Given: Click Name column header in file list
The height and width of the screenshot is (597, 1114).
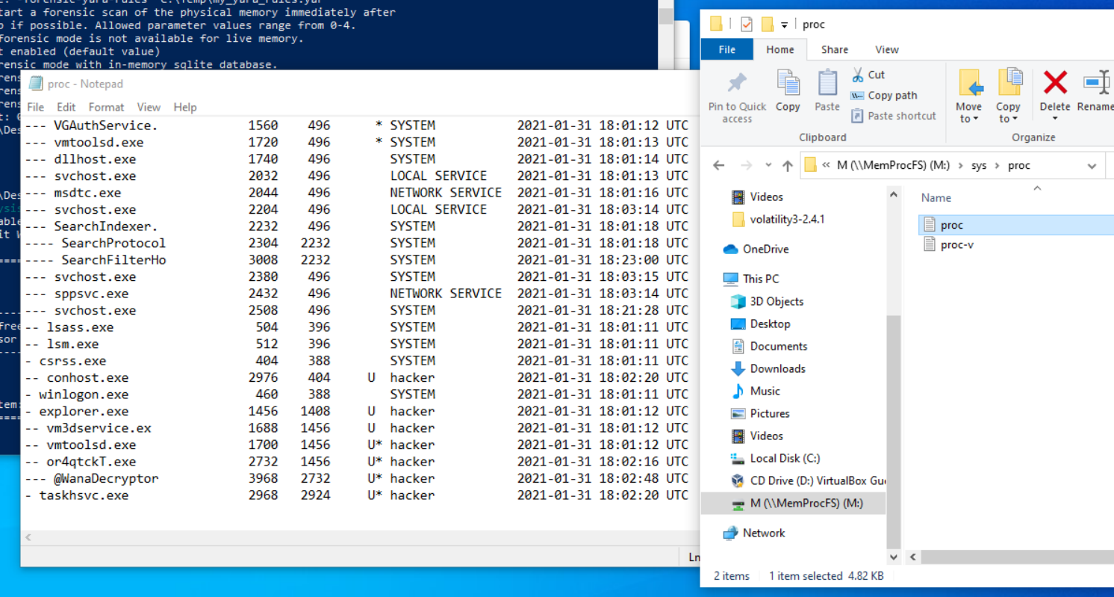Looking at the screenshot, I should point(936,198).
